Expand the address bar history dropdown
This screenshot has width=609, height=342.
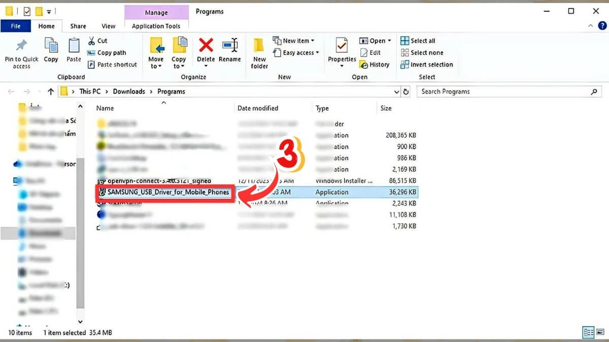[396, 92]
